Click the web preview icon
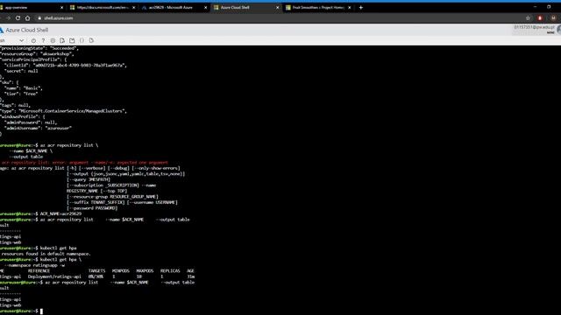Viewport: 561px width, 315px height. 91,41
